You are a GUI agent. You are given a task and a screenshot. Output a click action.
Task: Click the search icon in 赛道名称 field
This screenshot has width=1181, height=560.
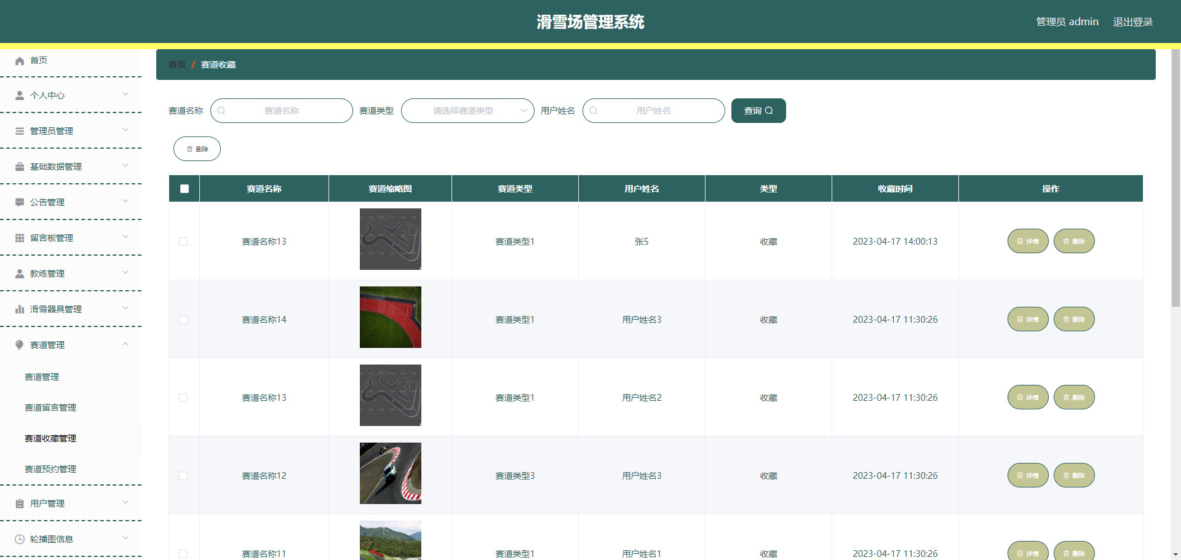point(221,111)
